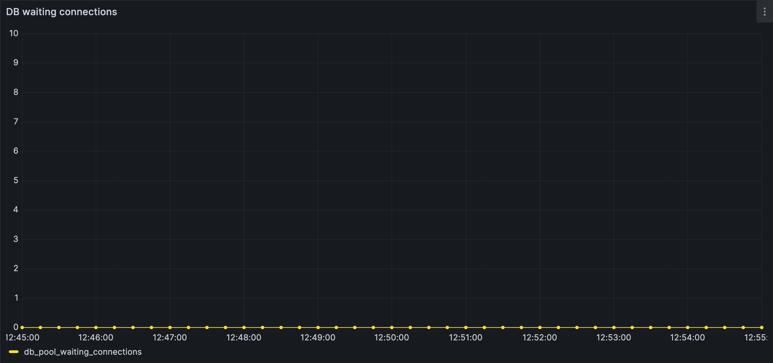Screen dimensions: 773x363
Task: Click the data point above 12:46:00
Action: coord(96,327)
